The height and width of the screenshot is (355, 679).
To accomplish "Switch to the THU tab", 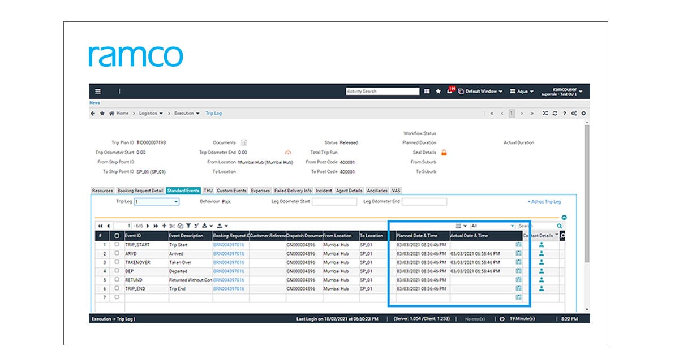I will tap(208, 191).
